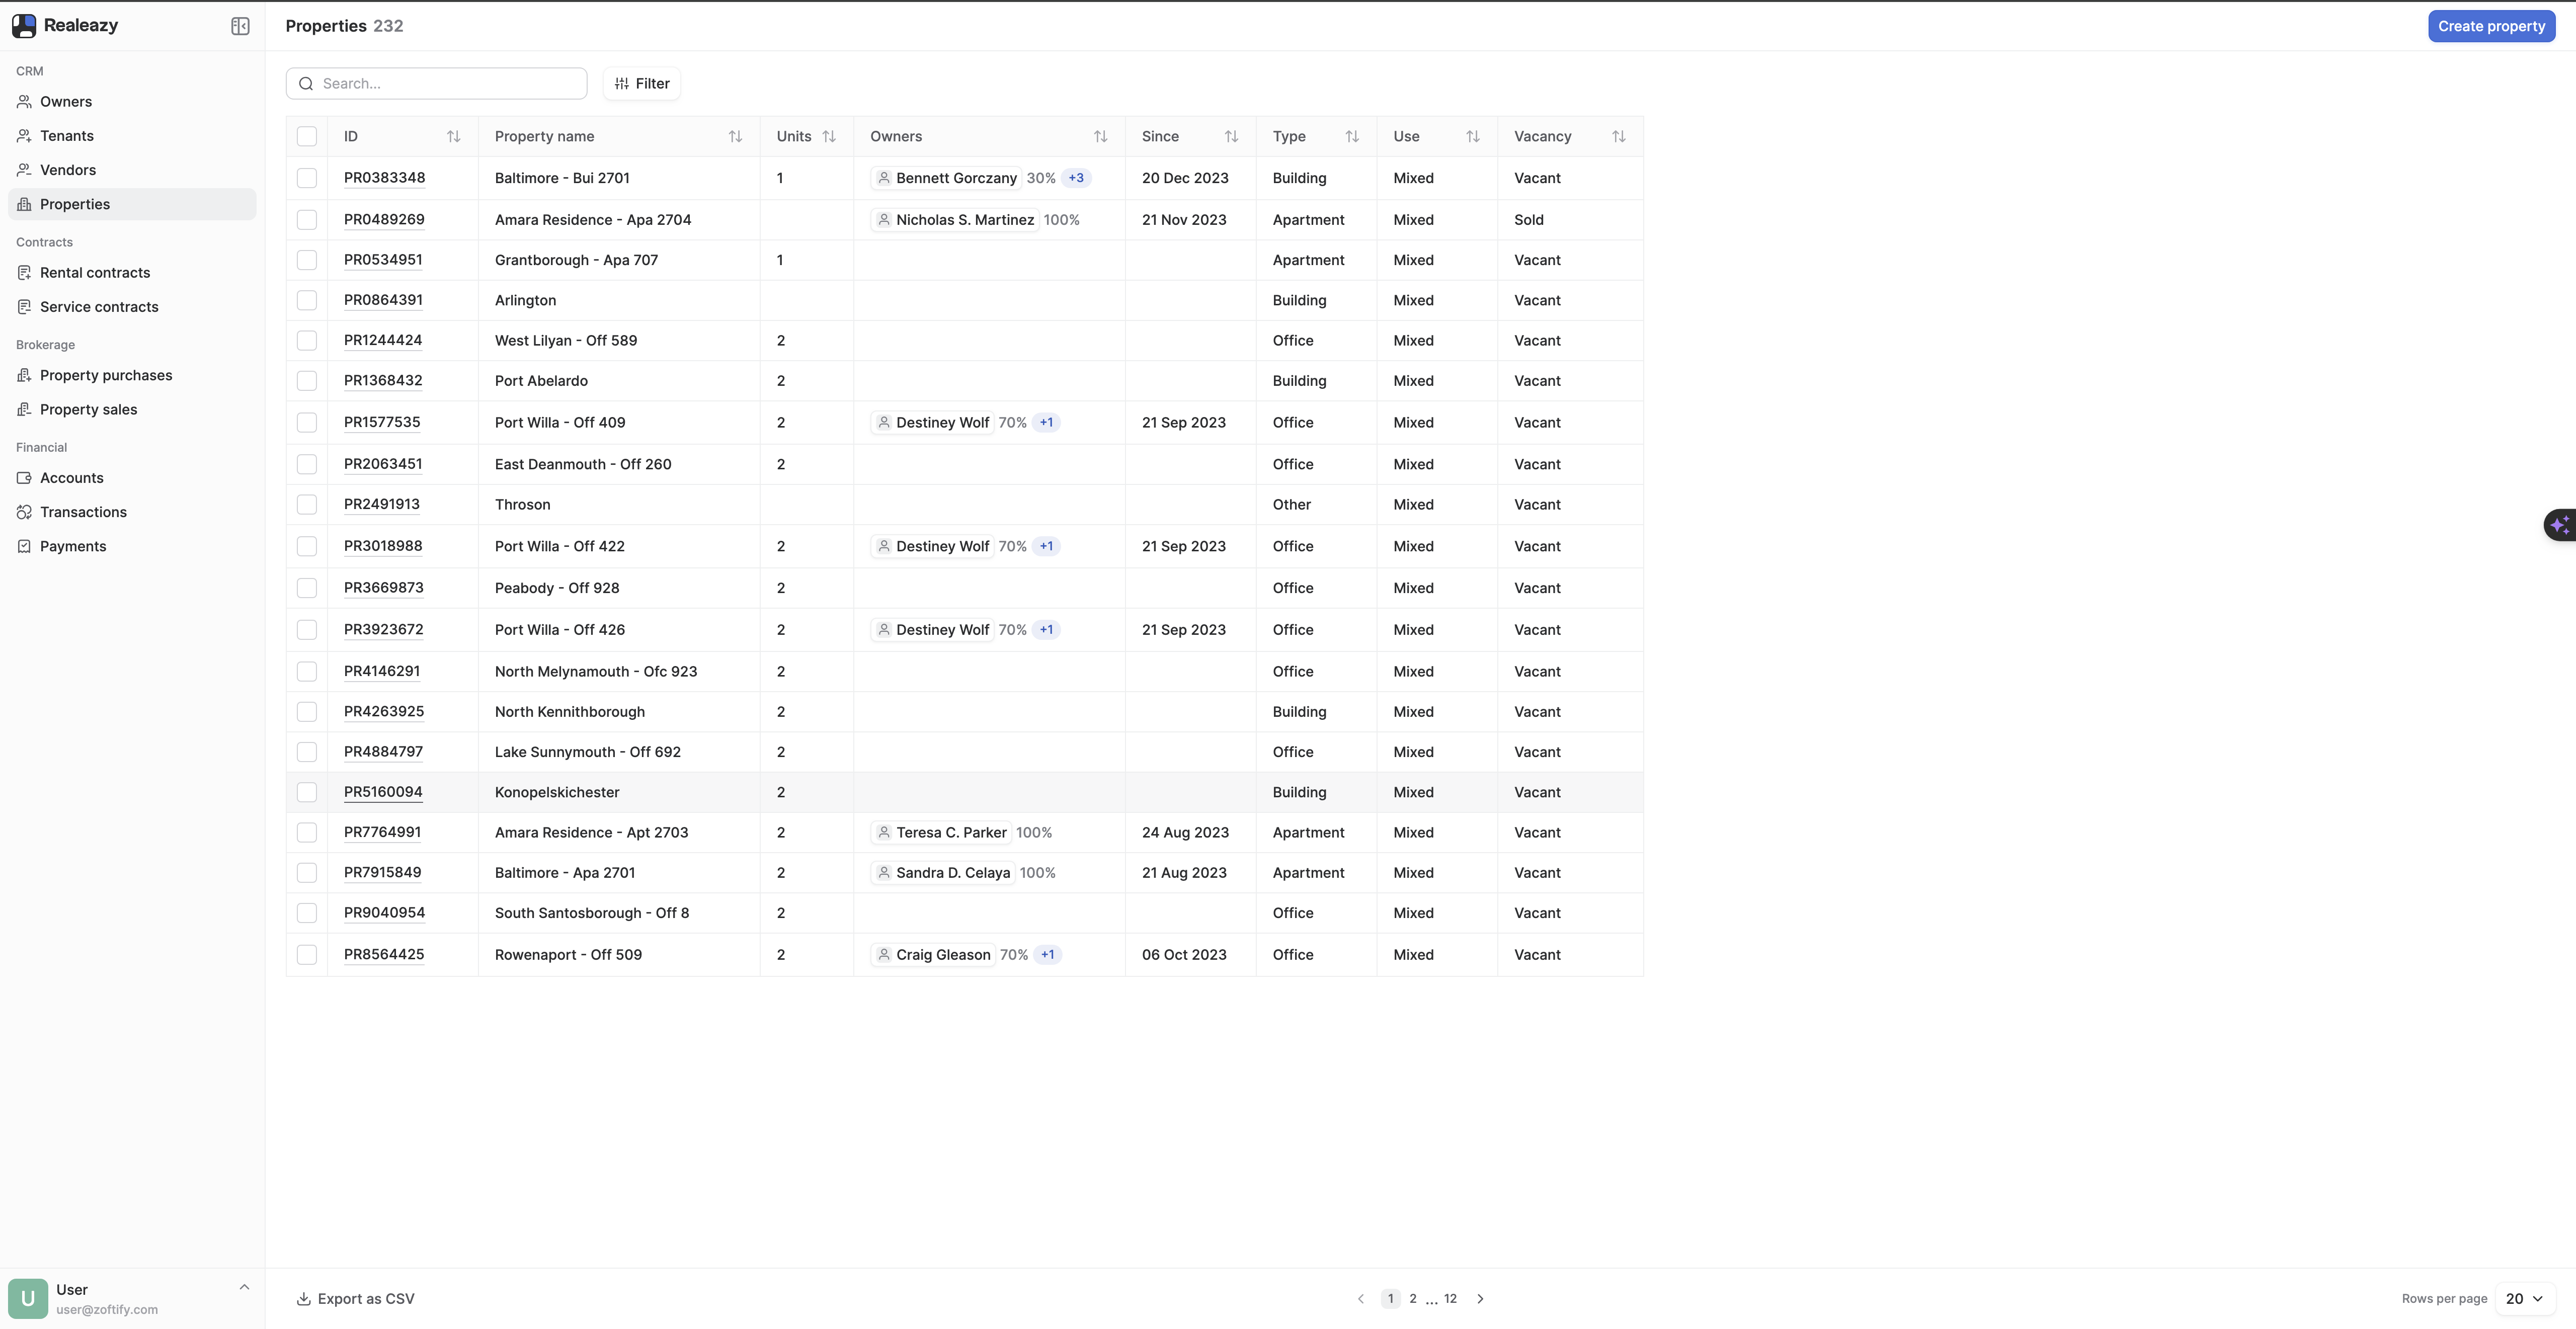This screenshot has width=2576, height=1329.
Task: Click the Realeazy logo icon
Action: (24, 26)
